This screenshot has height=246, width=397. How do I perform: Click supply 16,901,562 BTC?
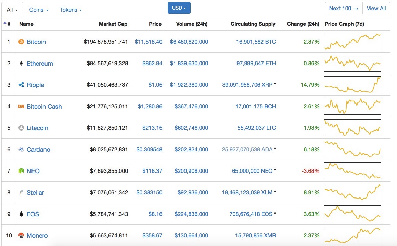pyautogui.click(x=256, y=42)
